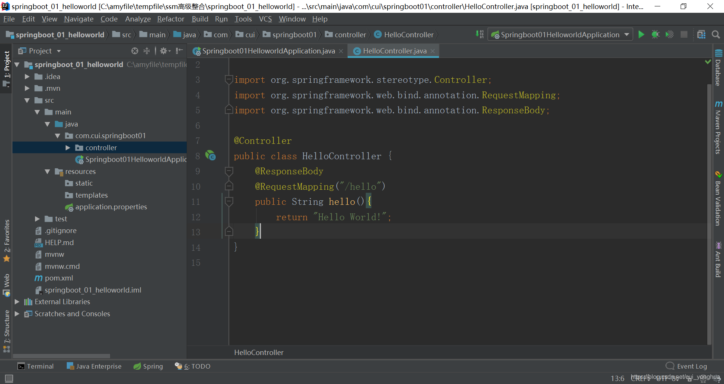Image resolution: width=724 pixels, height=384 pixels.
Task: Open the Spring tool window
Action: [148, 366]
